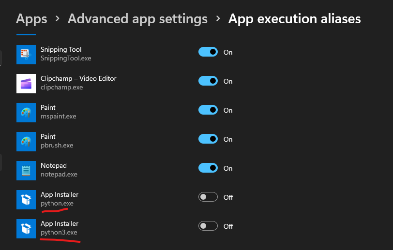393x250 pixels.
Task: Click the On label for Notepad
Action: pyautogui.click(x=228, y=168)
